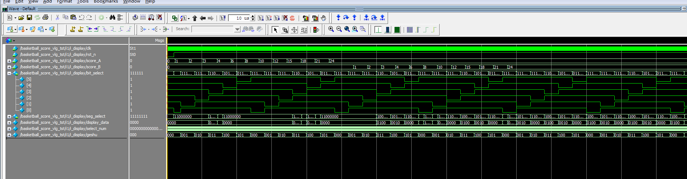Open the Bookmarks menu

point(106,1)
